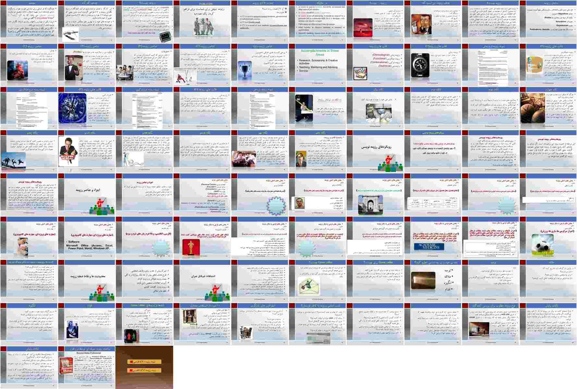Pick the section slide titled محدودیت ها و نقاط ضعف رزومه
577x389 pixels.
(x=86, y=281)
